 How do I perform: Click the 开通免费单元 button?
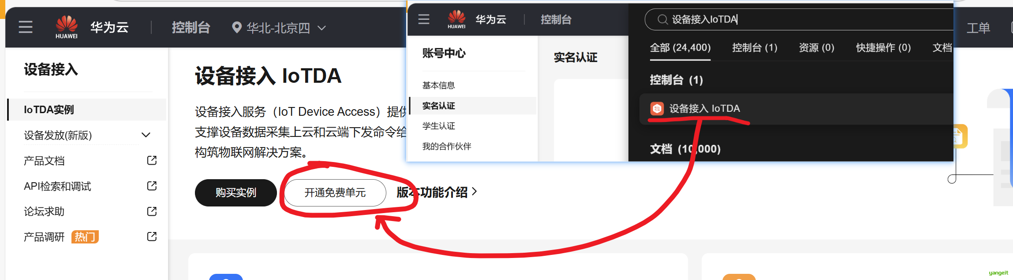[x=335, y=193]
